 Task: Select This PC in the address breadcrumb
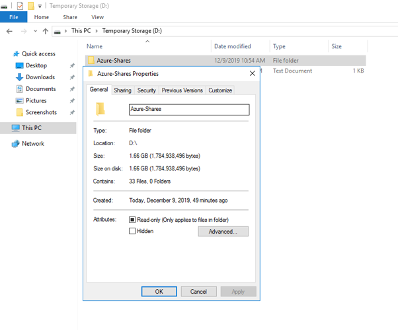coord(81,30)
